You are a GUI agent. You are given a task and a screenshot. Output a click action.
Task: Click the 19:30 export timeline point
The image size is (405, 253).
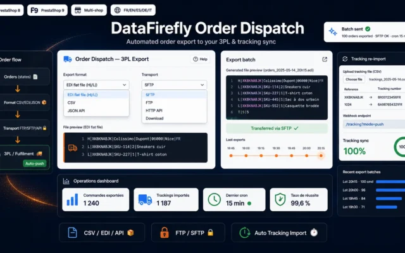(277, 156)
